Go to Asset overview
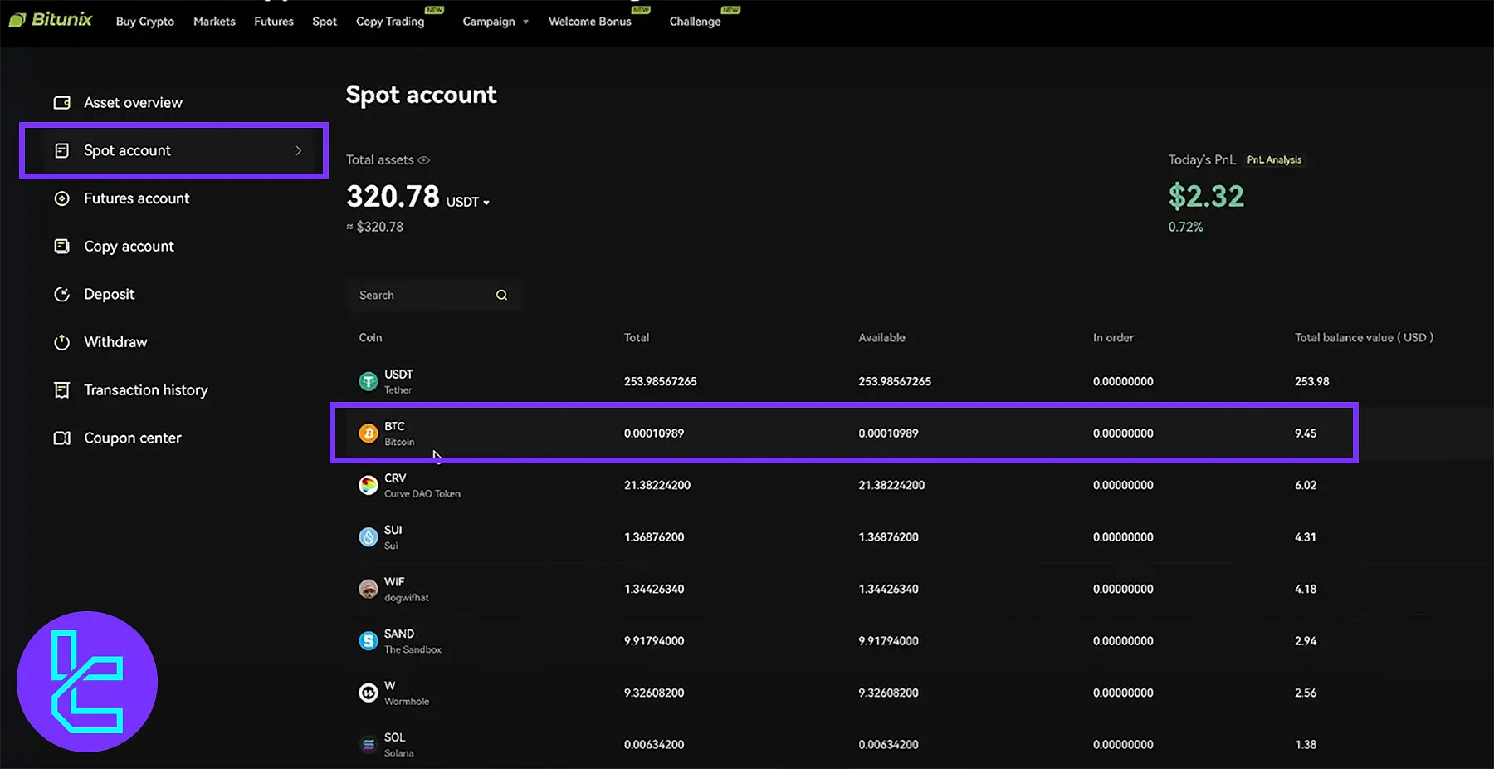The width and height of the screenshot is (1494, 769). point(133,103)
